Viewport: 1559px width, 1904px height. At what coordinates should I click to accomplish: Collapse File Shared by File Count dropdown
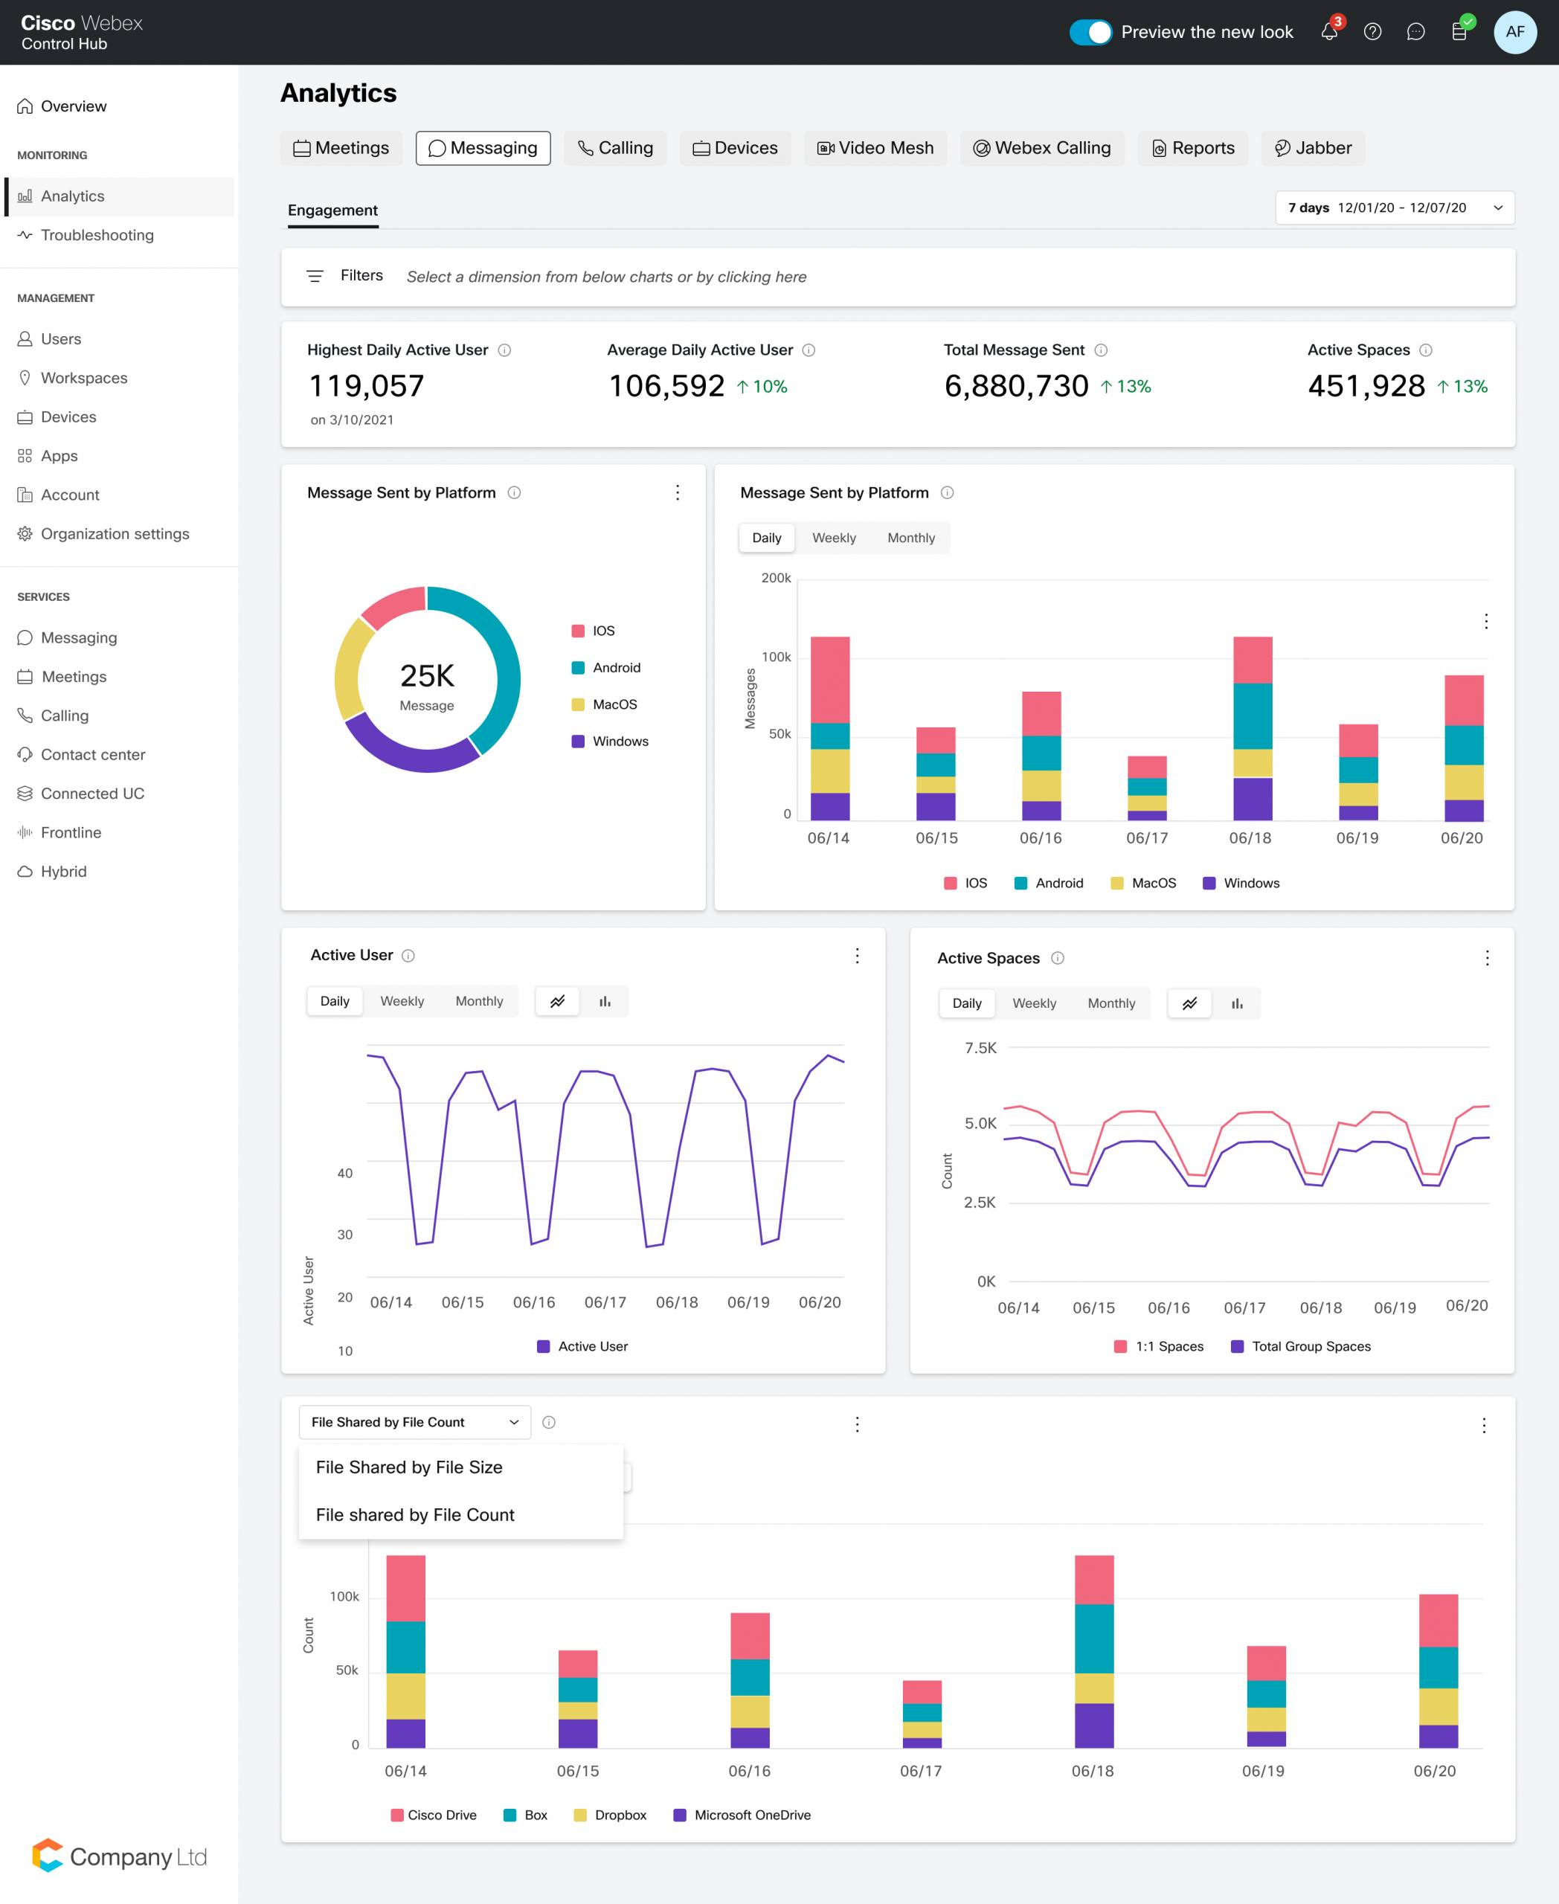pyautogui.click(x=414, y=1422)
